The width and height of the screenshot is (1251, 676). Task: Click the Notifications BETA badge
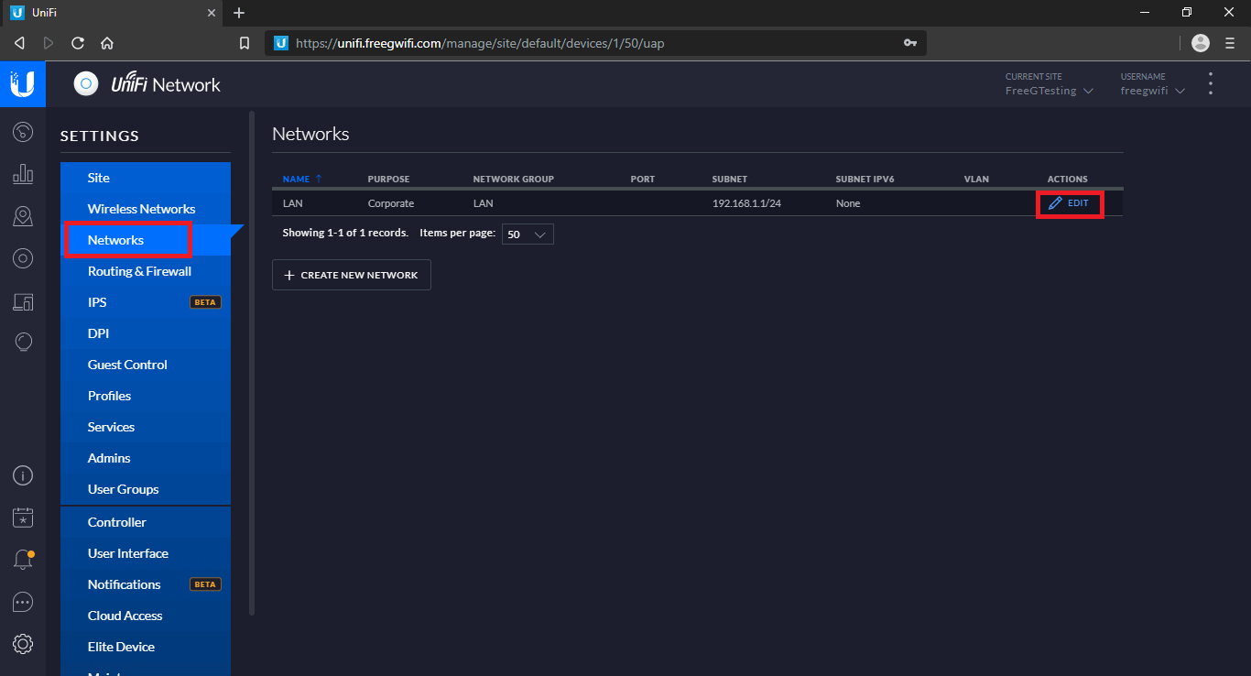click(x=205, y=584)
